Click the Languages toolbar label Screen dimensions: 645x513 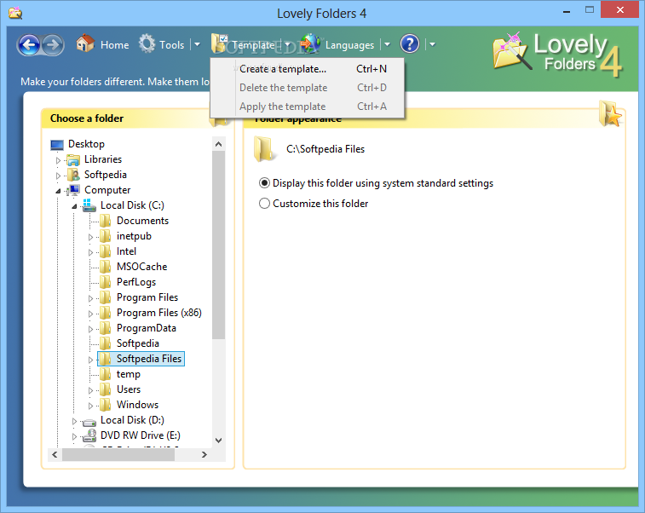[349, 45]
